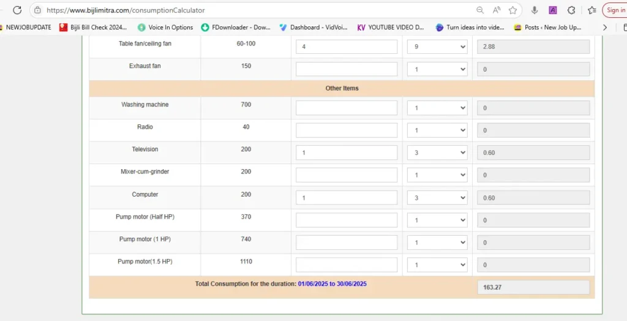Click the Exhaust fan quantity input field
Viewport: 627px width, 321px height.
[347, 69]
